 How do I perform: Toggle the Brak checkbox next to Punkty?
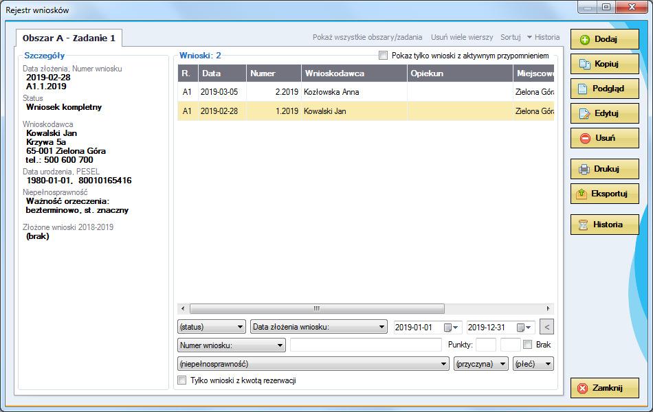pyautogui.click(x=528, y=345)
